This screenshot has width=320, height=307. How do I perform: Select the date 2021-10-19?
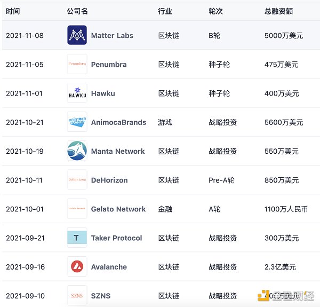click(x=25, y=151)
